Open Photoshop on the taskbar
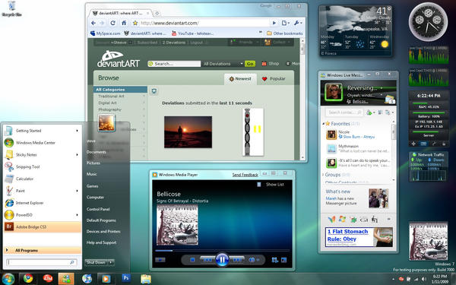Image resolution: width=456 pixels, height=285 pixels. pyautogui.click(x=126, y=278)
